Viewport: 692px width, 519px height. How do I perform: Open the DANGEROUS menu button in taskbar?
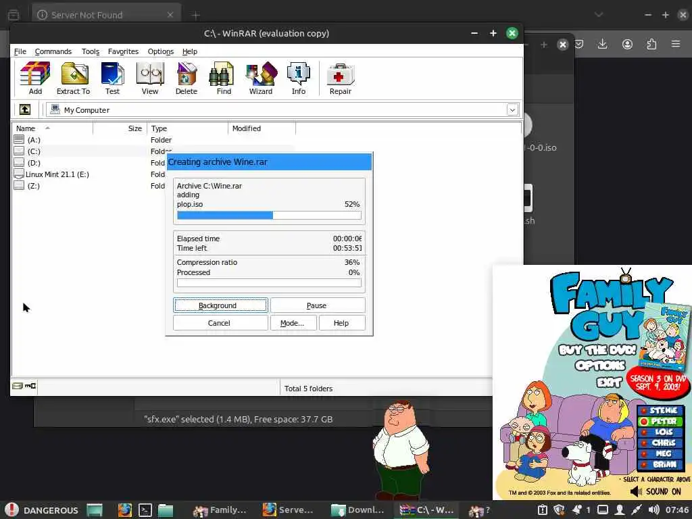pos(41,510)
